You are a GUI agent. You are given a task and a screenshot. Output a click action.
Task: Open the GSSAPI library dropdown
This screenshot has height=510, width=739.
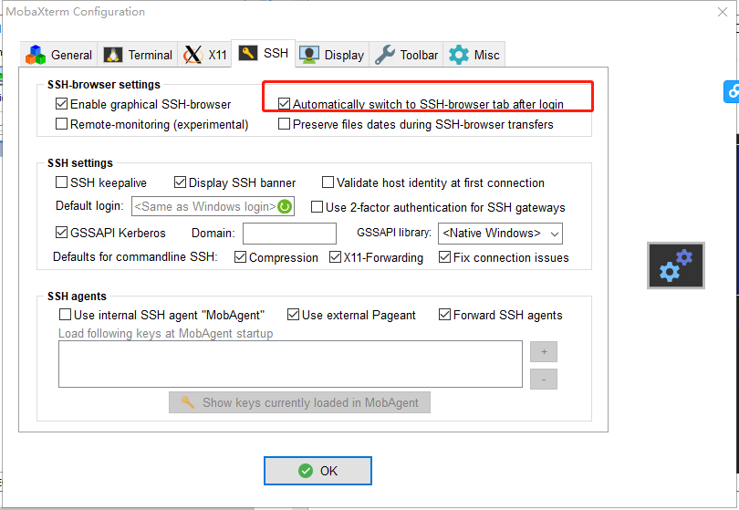[500, 234]
